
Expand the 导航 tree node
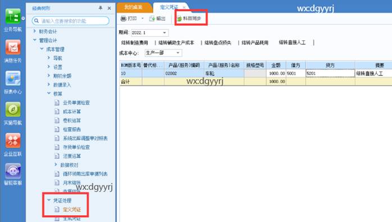pos(49,58)
